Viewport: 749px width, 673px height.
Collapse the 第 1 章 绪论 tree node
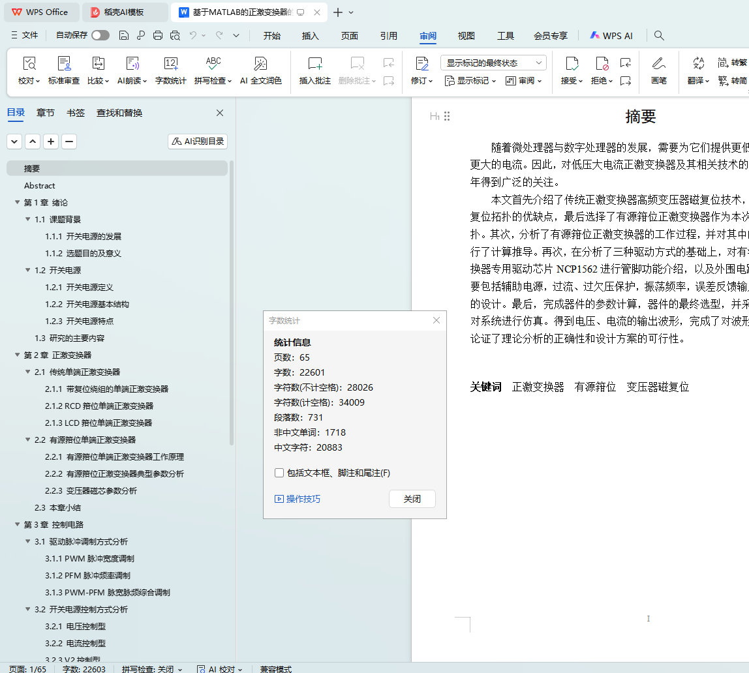17,203
